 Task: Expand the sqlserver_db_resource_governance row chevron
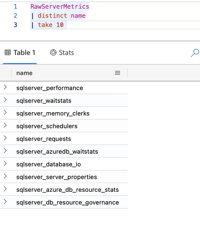point(5,202)
